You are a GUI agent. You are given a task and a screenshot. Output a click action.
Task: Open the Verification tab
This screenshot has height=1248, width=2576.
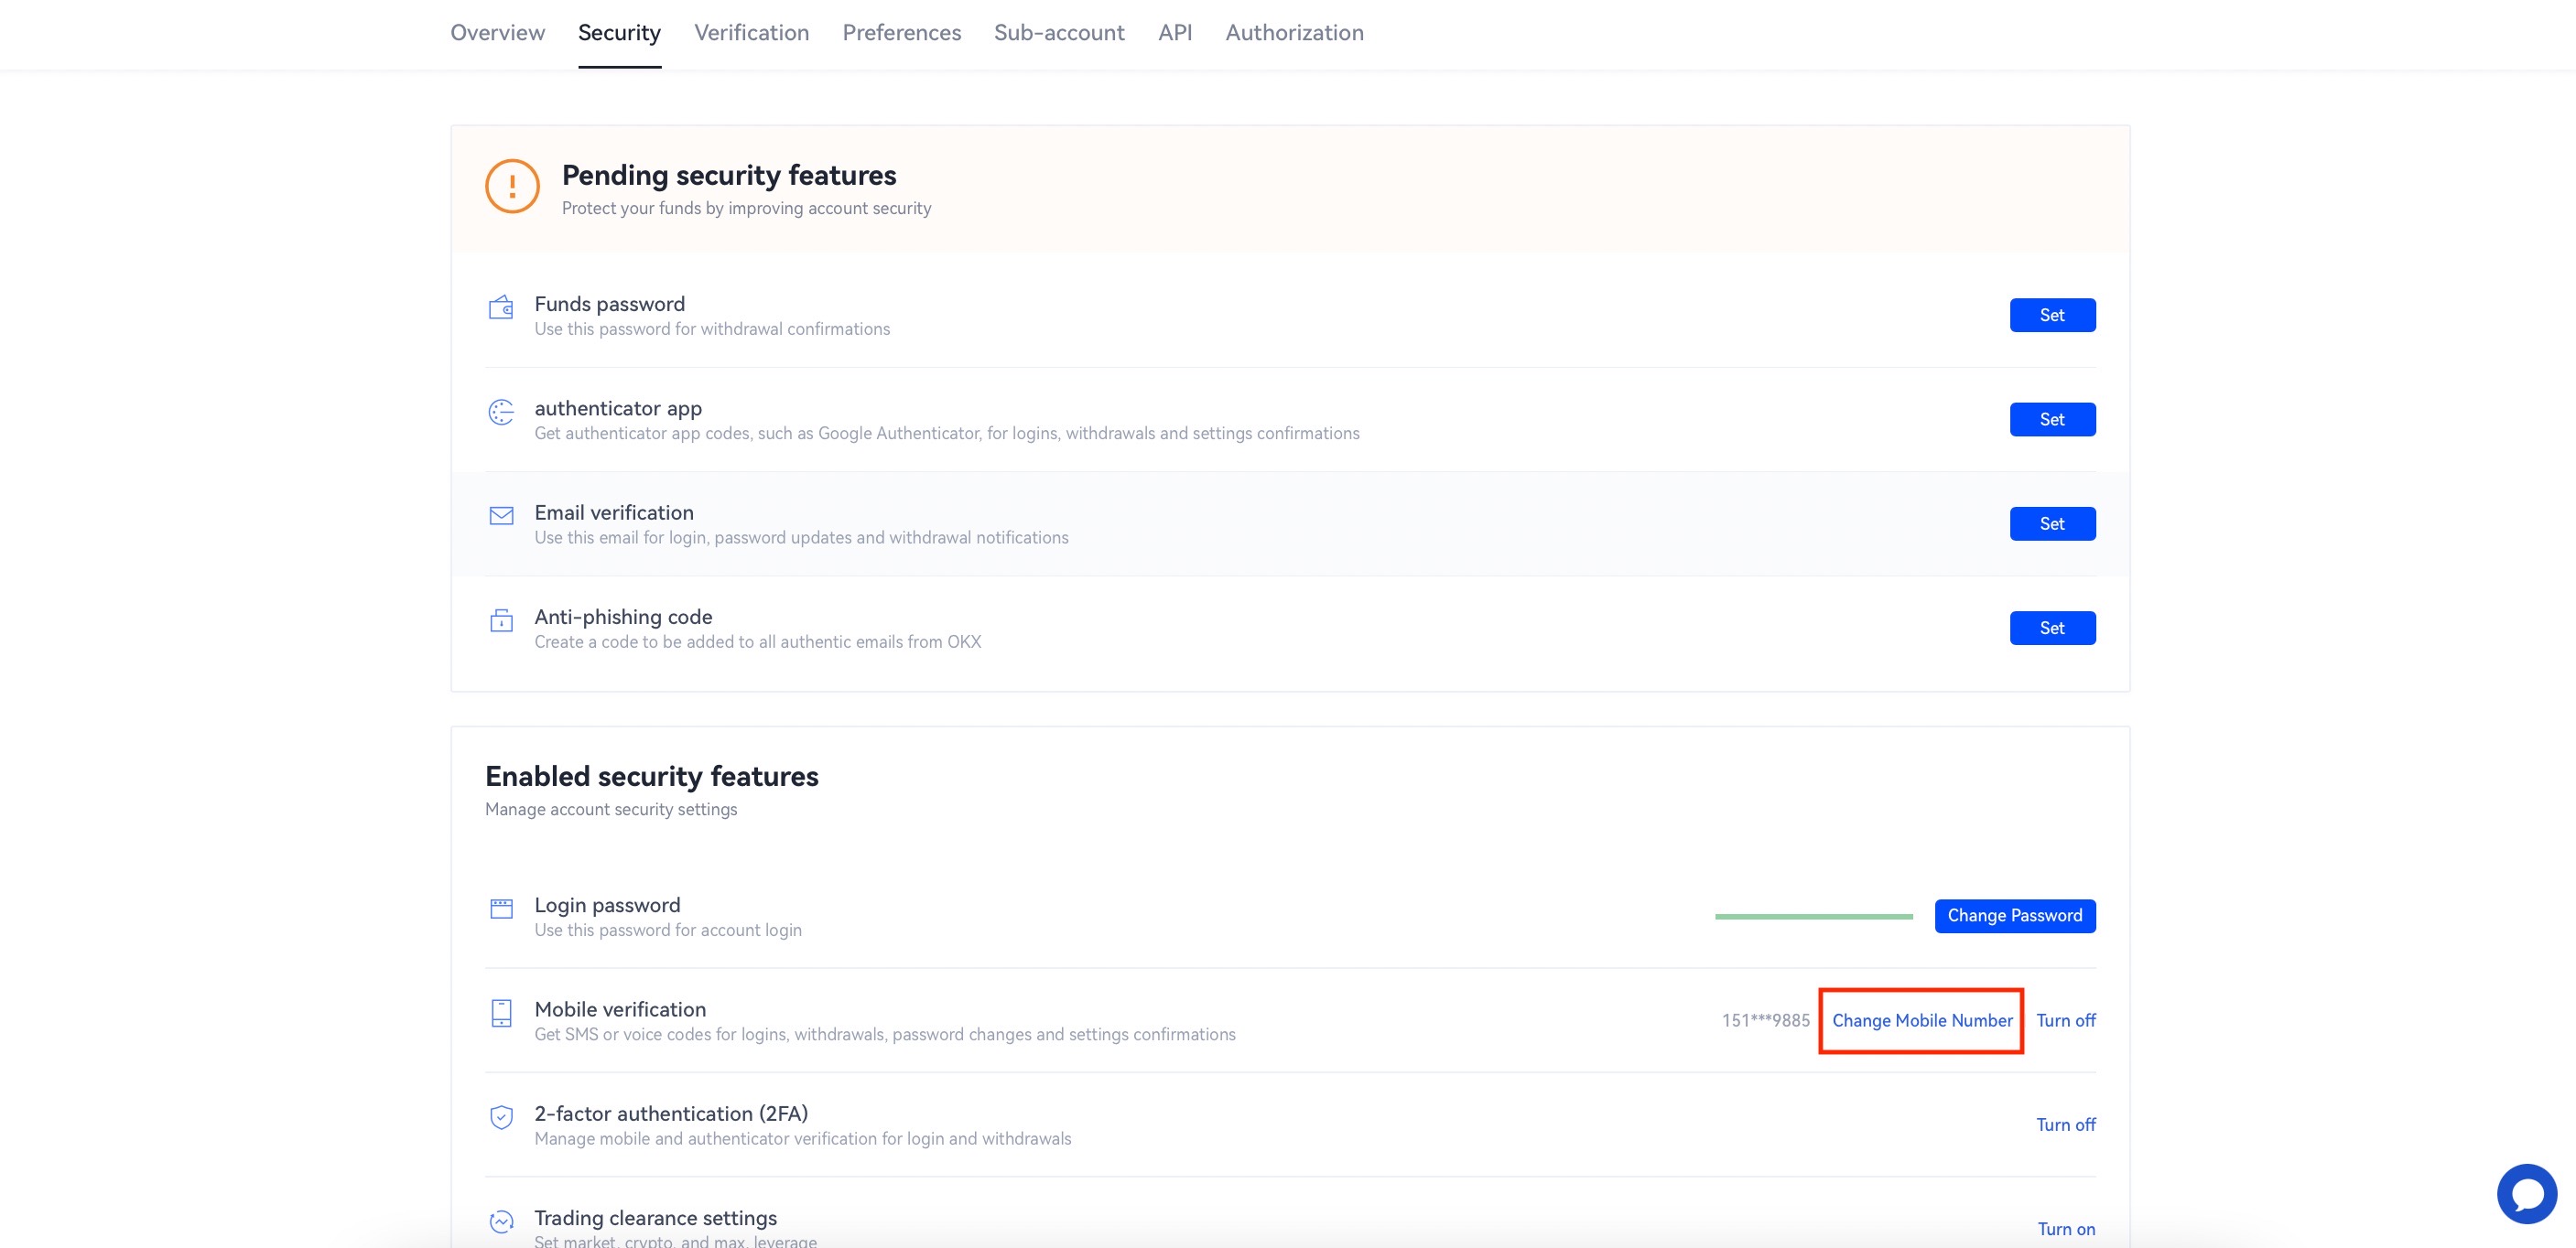coord(751,33)
